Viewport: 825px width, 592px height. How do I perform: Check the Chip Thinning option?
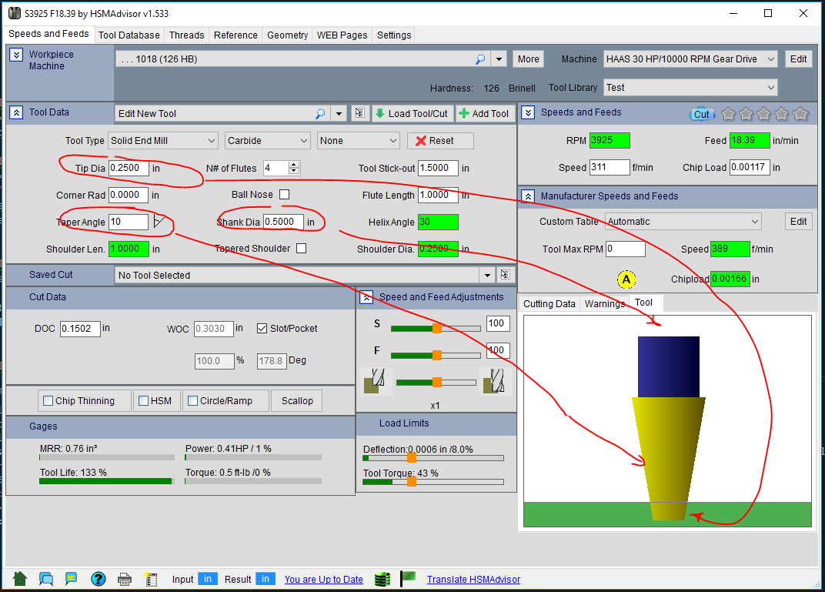coord(48,401)
